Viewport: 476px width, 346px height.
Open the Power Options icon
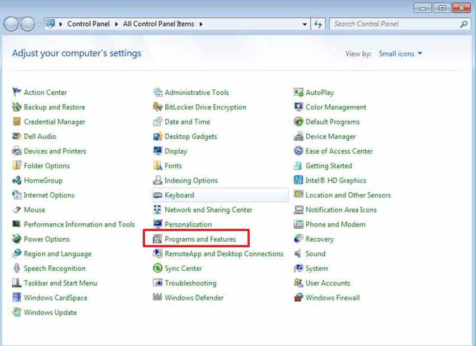click(17, 239)
